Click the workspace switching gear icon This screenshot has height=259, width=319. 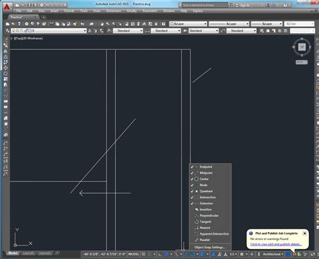[x=242, y=254]
